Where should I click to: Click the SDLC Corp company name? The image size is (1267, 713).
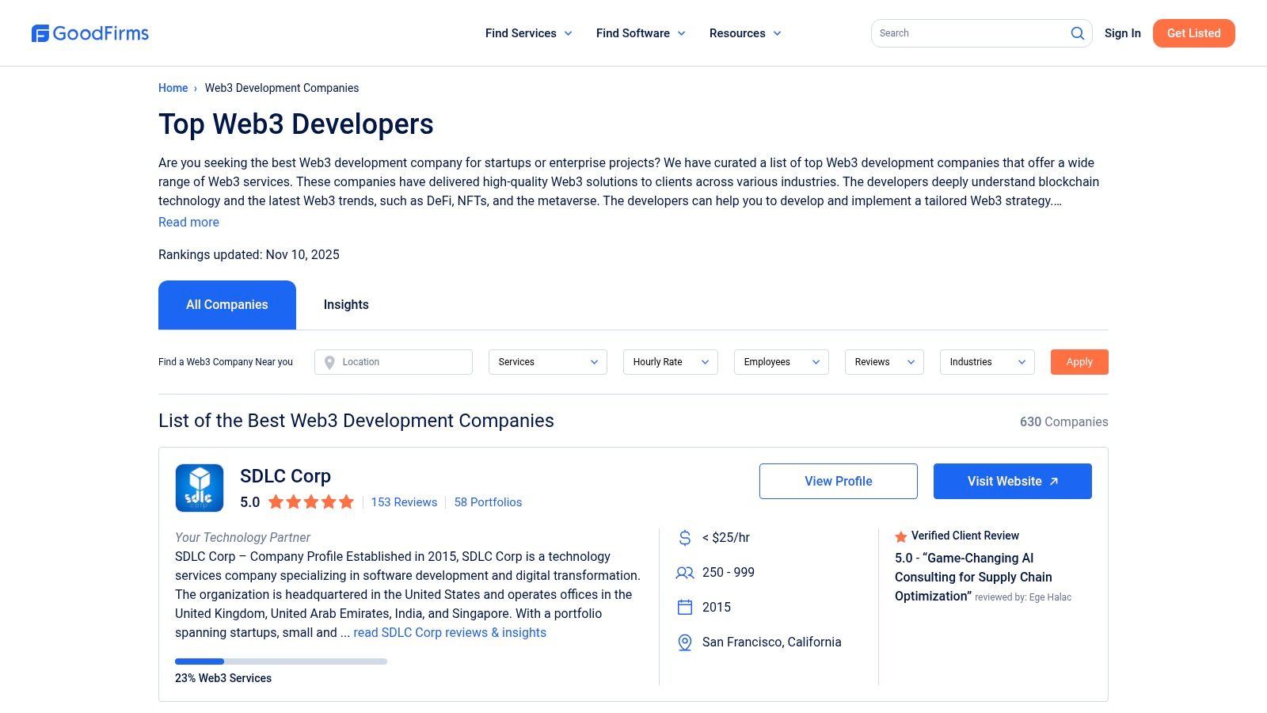(x=285, y=476)
